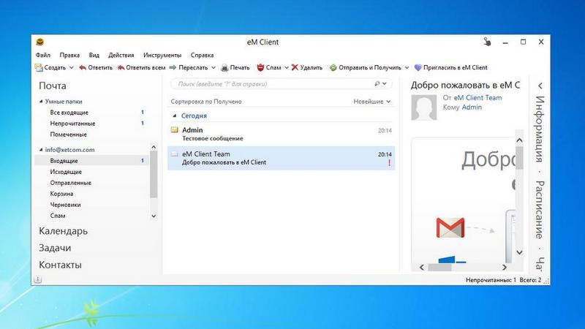The image size is (585, 329).
Task: Click preview pane scroll up arrow
Action: point(519,140)
